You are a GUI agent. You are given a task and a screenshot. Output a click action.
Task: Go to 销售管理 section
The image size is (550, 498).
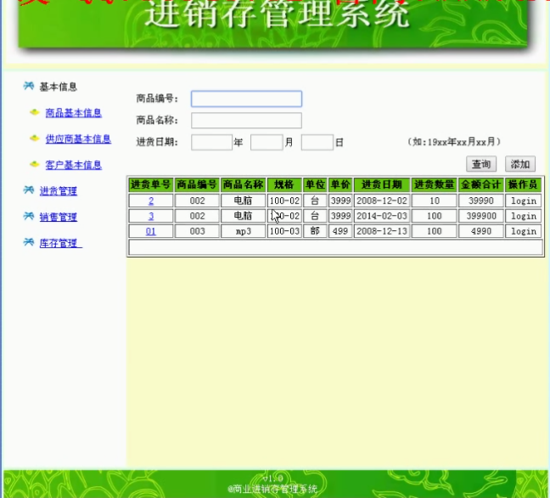(59, 217)
